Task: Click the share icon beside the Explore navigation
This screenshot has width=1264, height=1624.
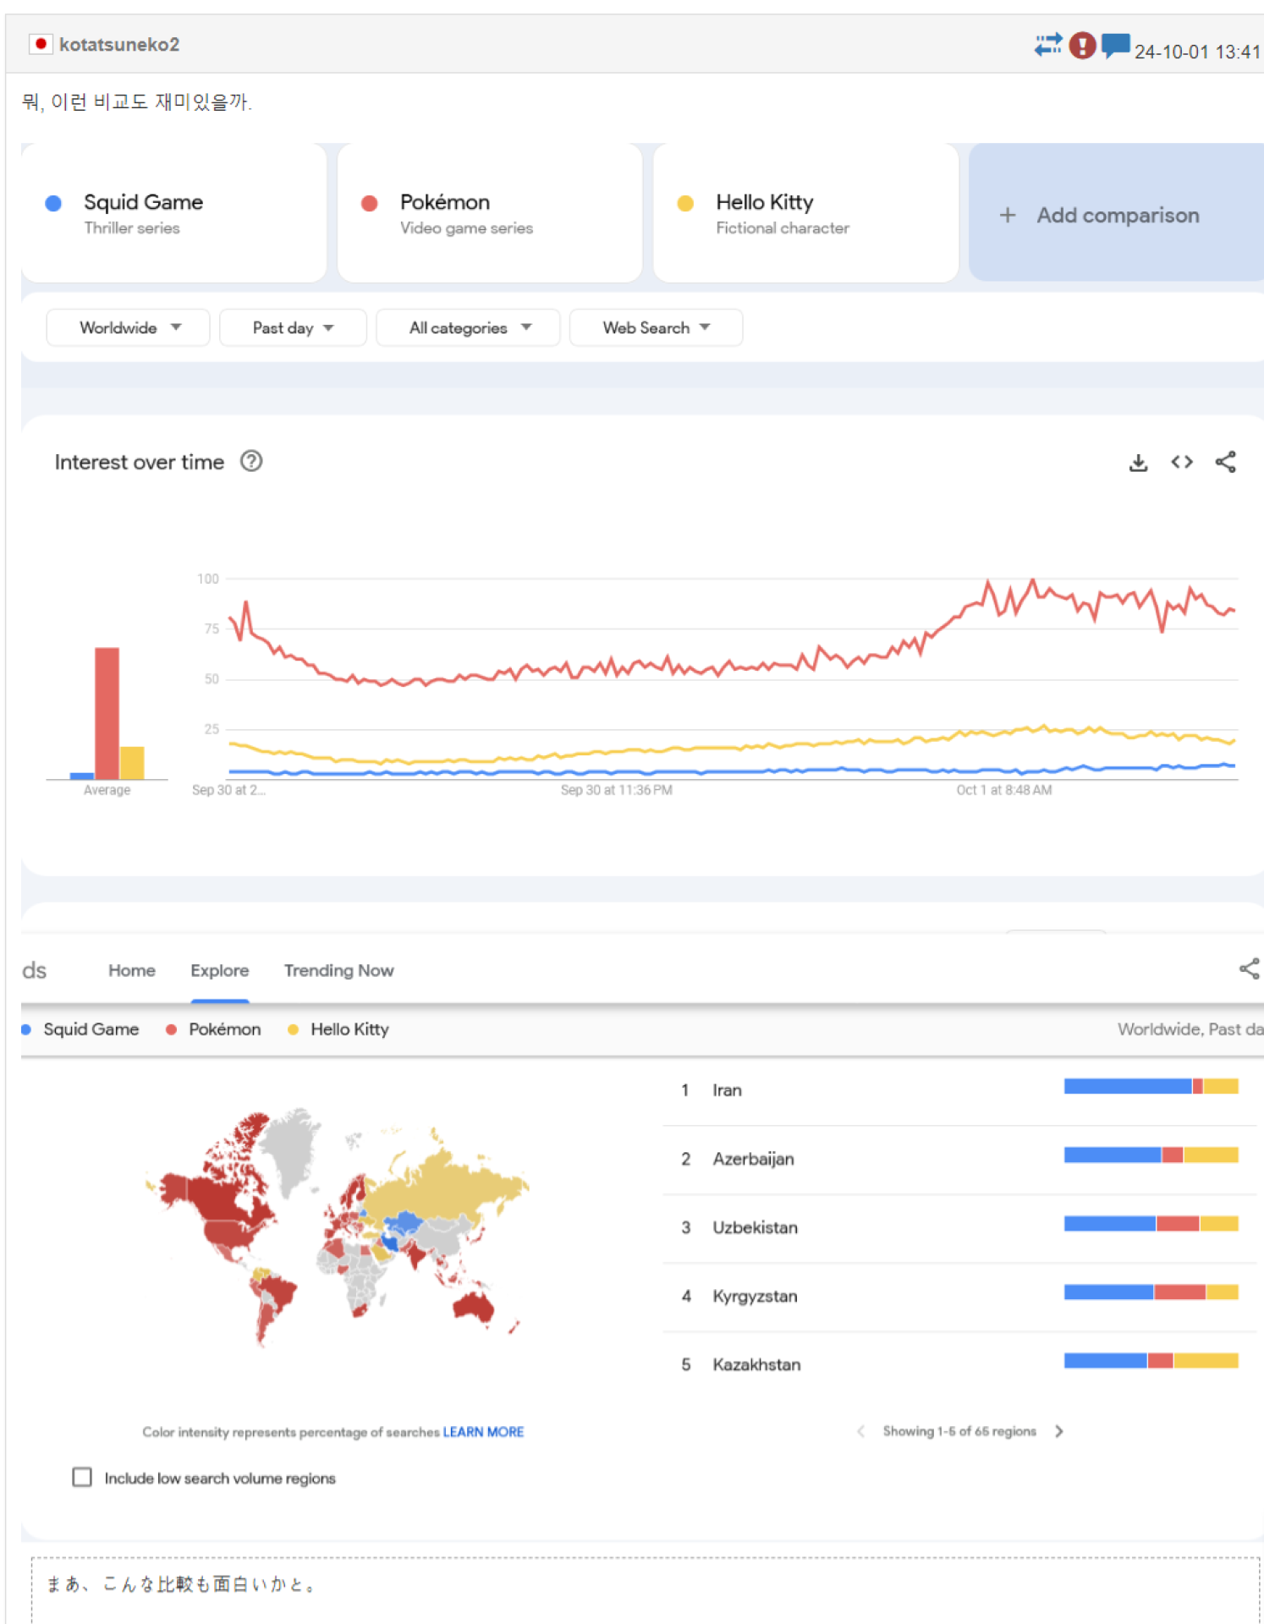Action: [x=1249, y=968]
